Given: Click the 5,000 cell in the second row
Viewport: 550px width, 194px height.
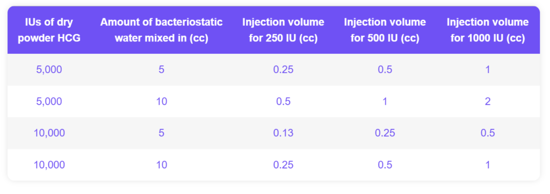Looking at the screenshot, I should 49,102.
